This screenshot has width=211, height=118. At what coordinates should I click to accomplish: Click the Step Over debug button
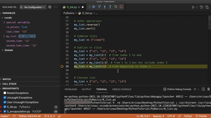point(99,7)
